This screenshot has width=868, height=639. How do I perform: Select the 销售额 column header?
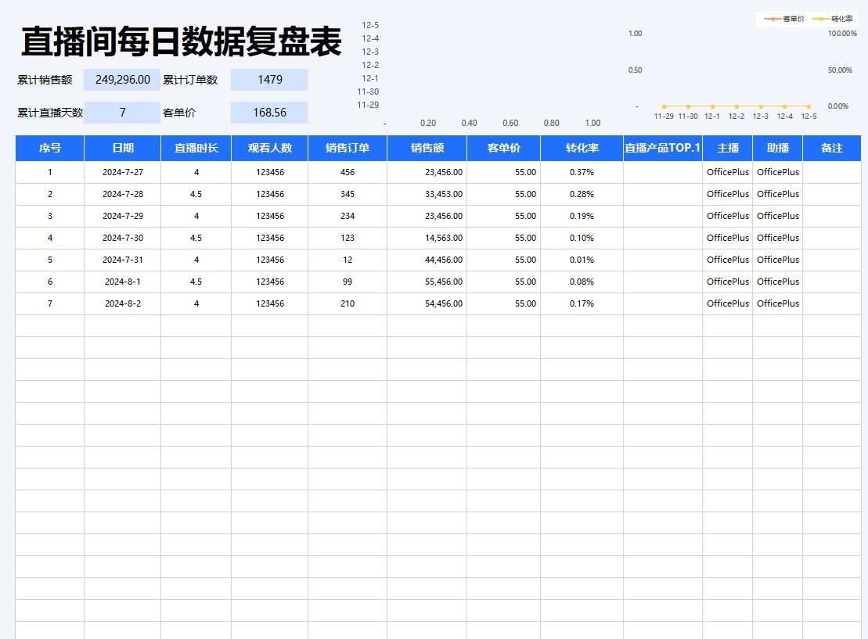click(427, 149)
